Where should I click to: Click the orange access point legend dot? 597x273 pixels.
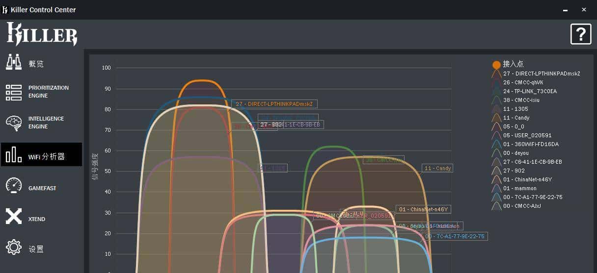click(496, 65)
